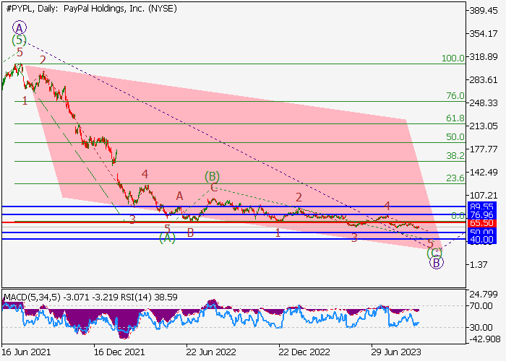Click the uncircled red C wave label
Screen dimensions: 506x361
(x=214, y=187)
